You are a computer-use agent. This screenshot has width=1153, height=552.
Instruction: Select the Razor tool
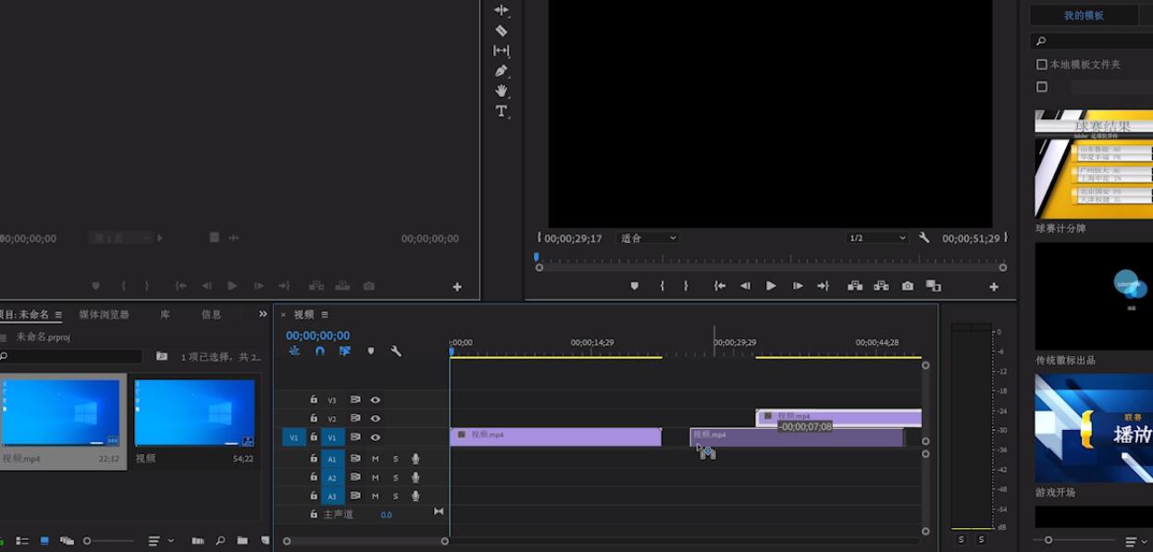[x=502, y=31]
